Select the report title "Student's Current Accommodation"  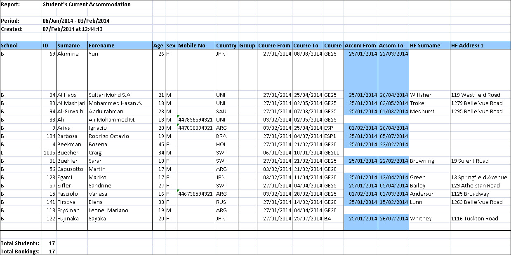coord(87,5)
